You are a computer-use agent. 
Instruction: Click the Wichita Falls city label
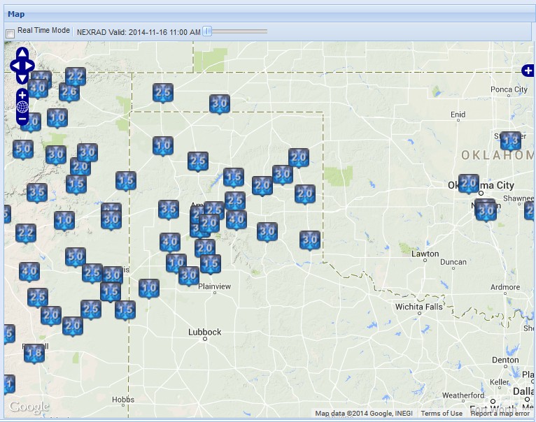coord(418,307)
